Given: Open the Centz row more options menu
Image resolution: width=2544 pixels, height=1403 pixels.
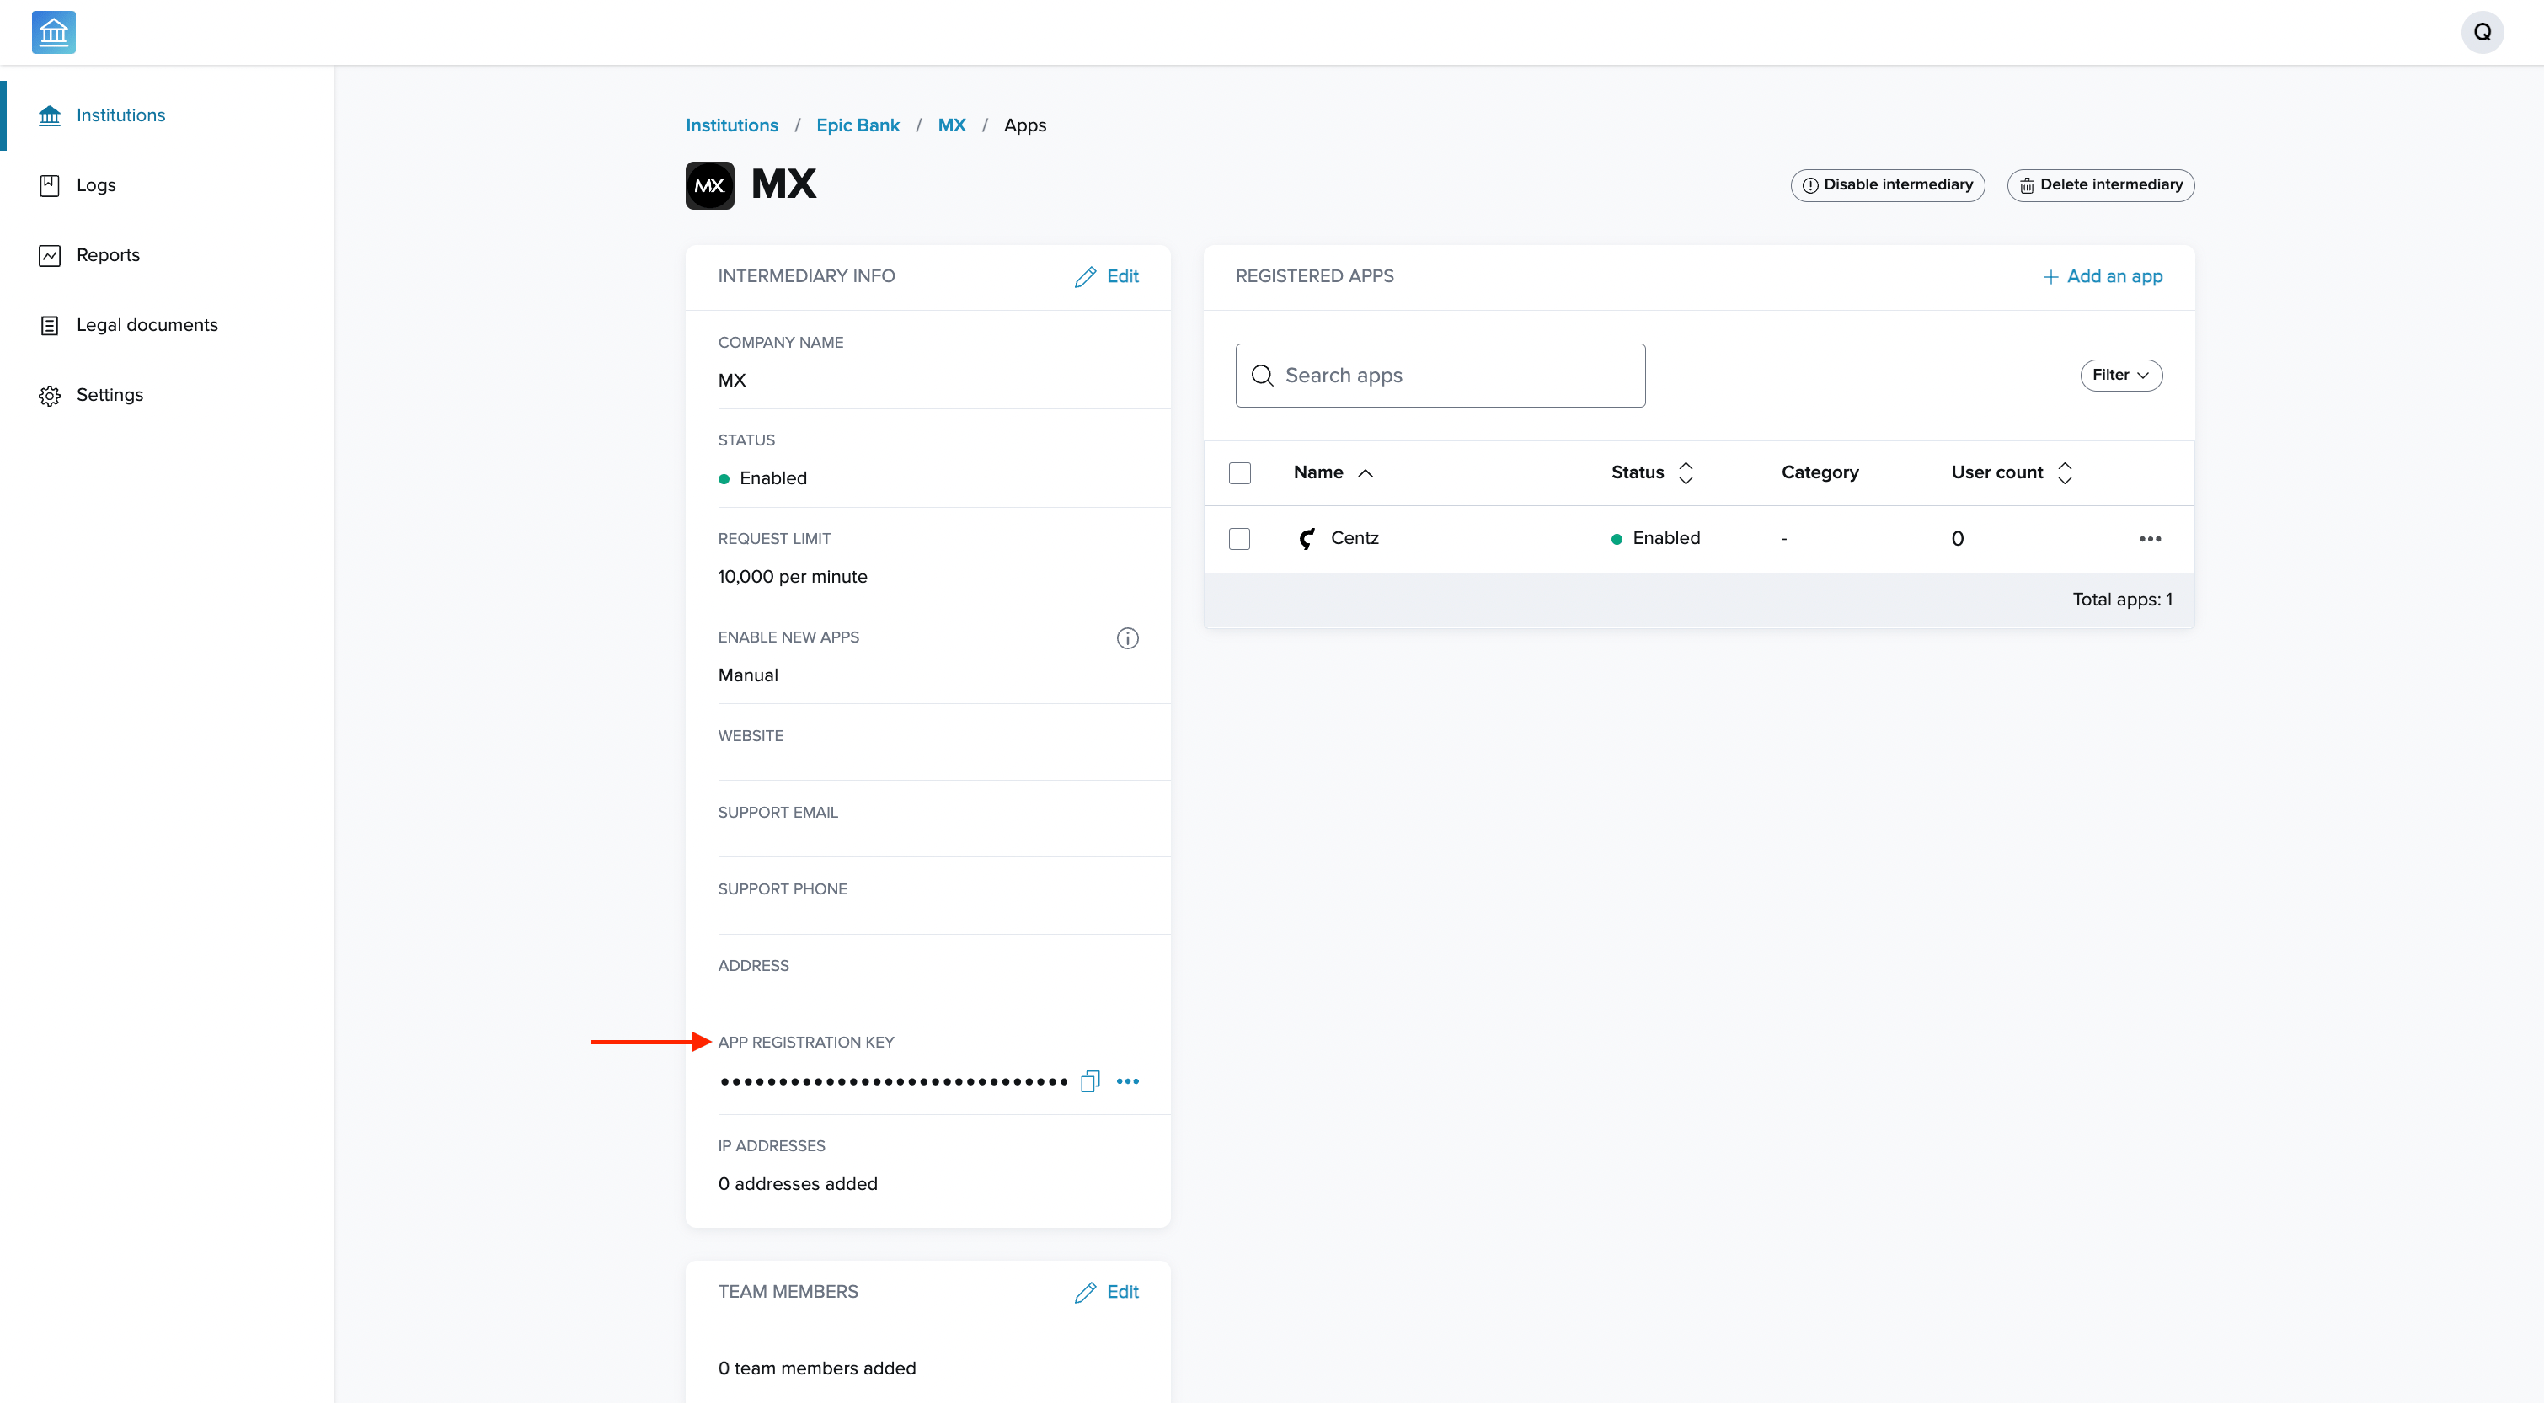Looking at the screenshot, I should click(x=2150, y=538).
